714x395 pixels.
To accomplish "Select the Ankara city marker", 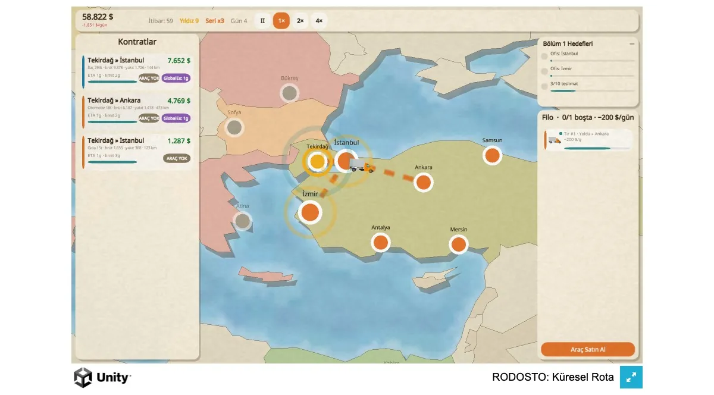I will [423, 182].
